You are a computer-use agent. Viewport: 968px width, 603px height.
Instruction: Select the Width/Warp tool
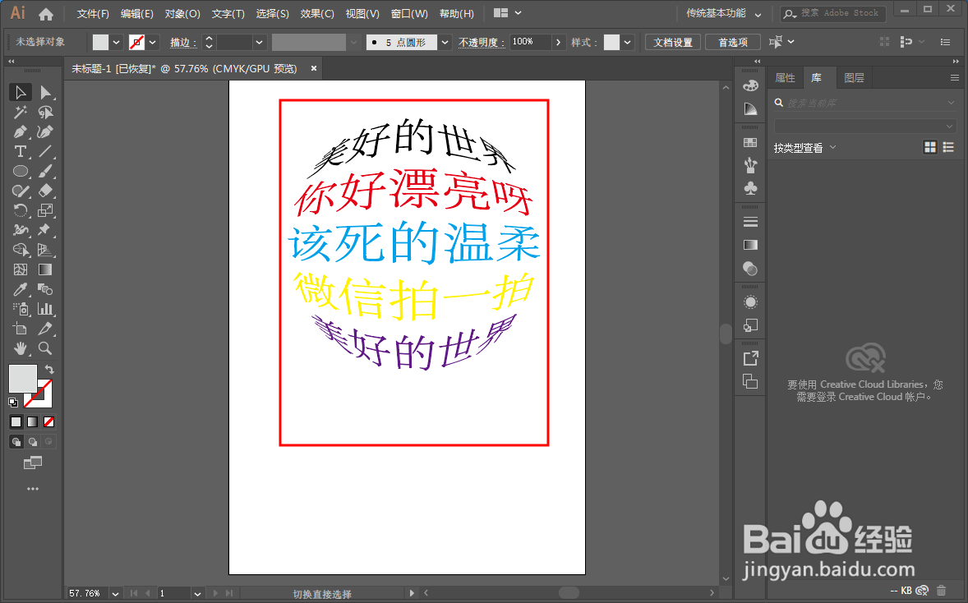[21, 230]
